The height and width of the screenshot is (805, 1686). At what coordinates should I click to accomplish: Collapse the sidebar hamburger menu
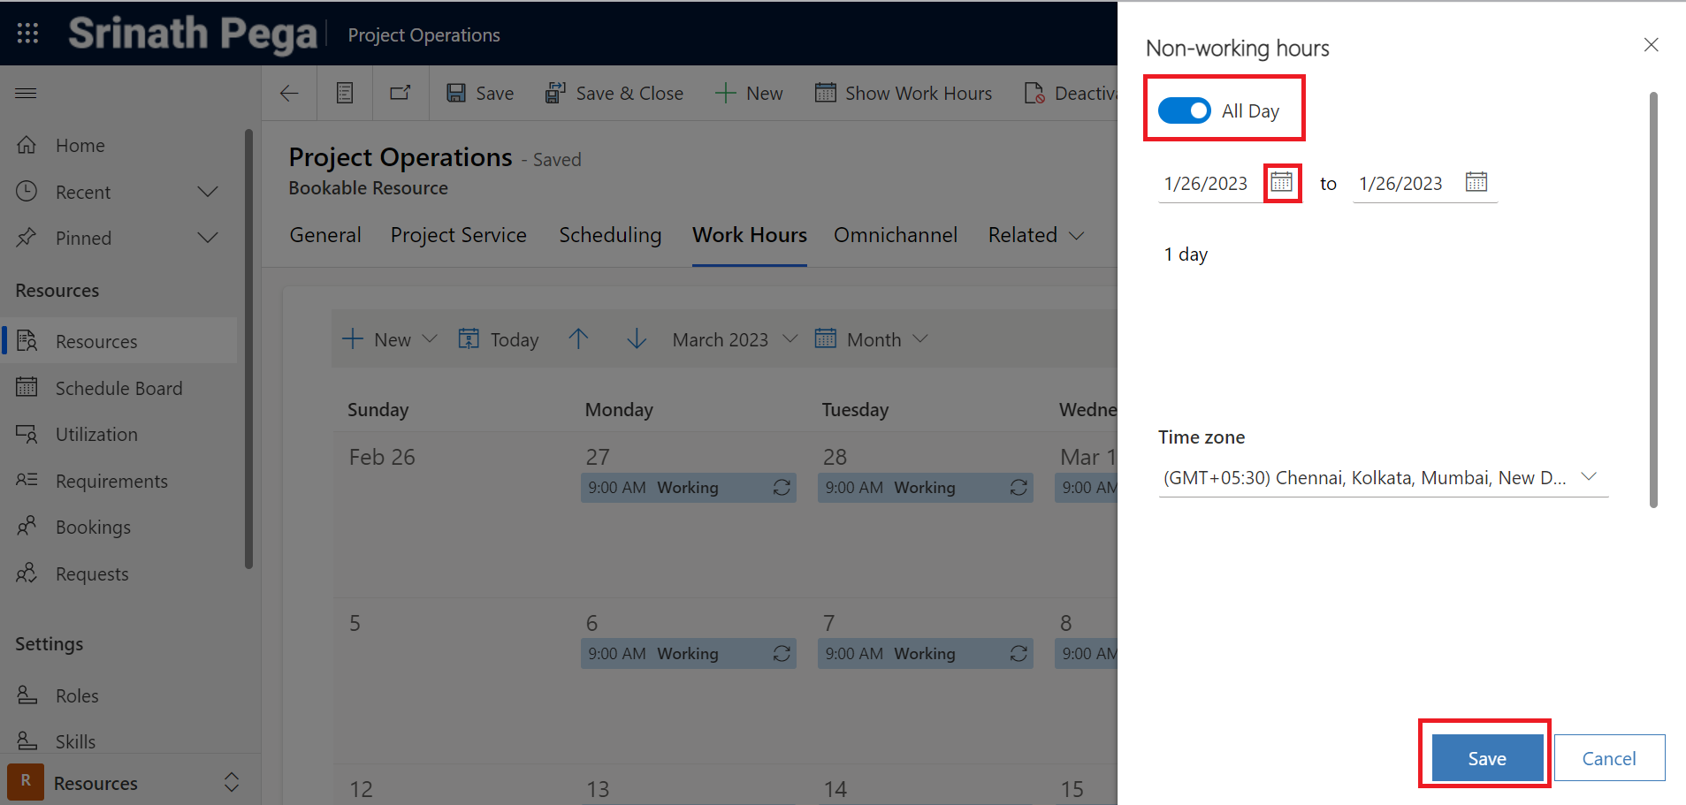point(27,94)
